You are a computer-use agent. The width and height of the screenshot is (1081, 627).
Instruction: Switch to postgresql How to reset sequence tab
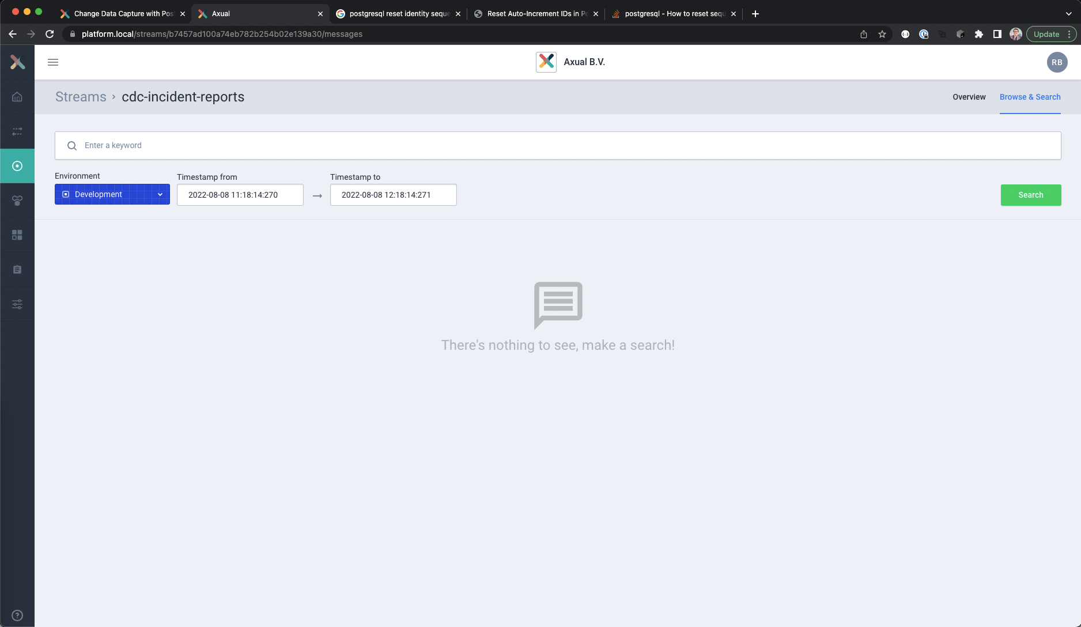(x=674, y=13)
